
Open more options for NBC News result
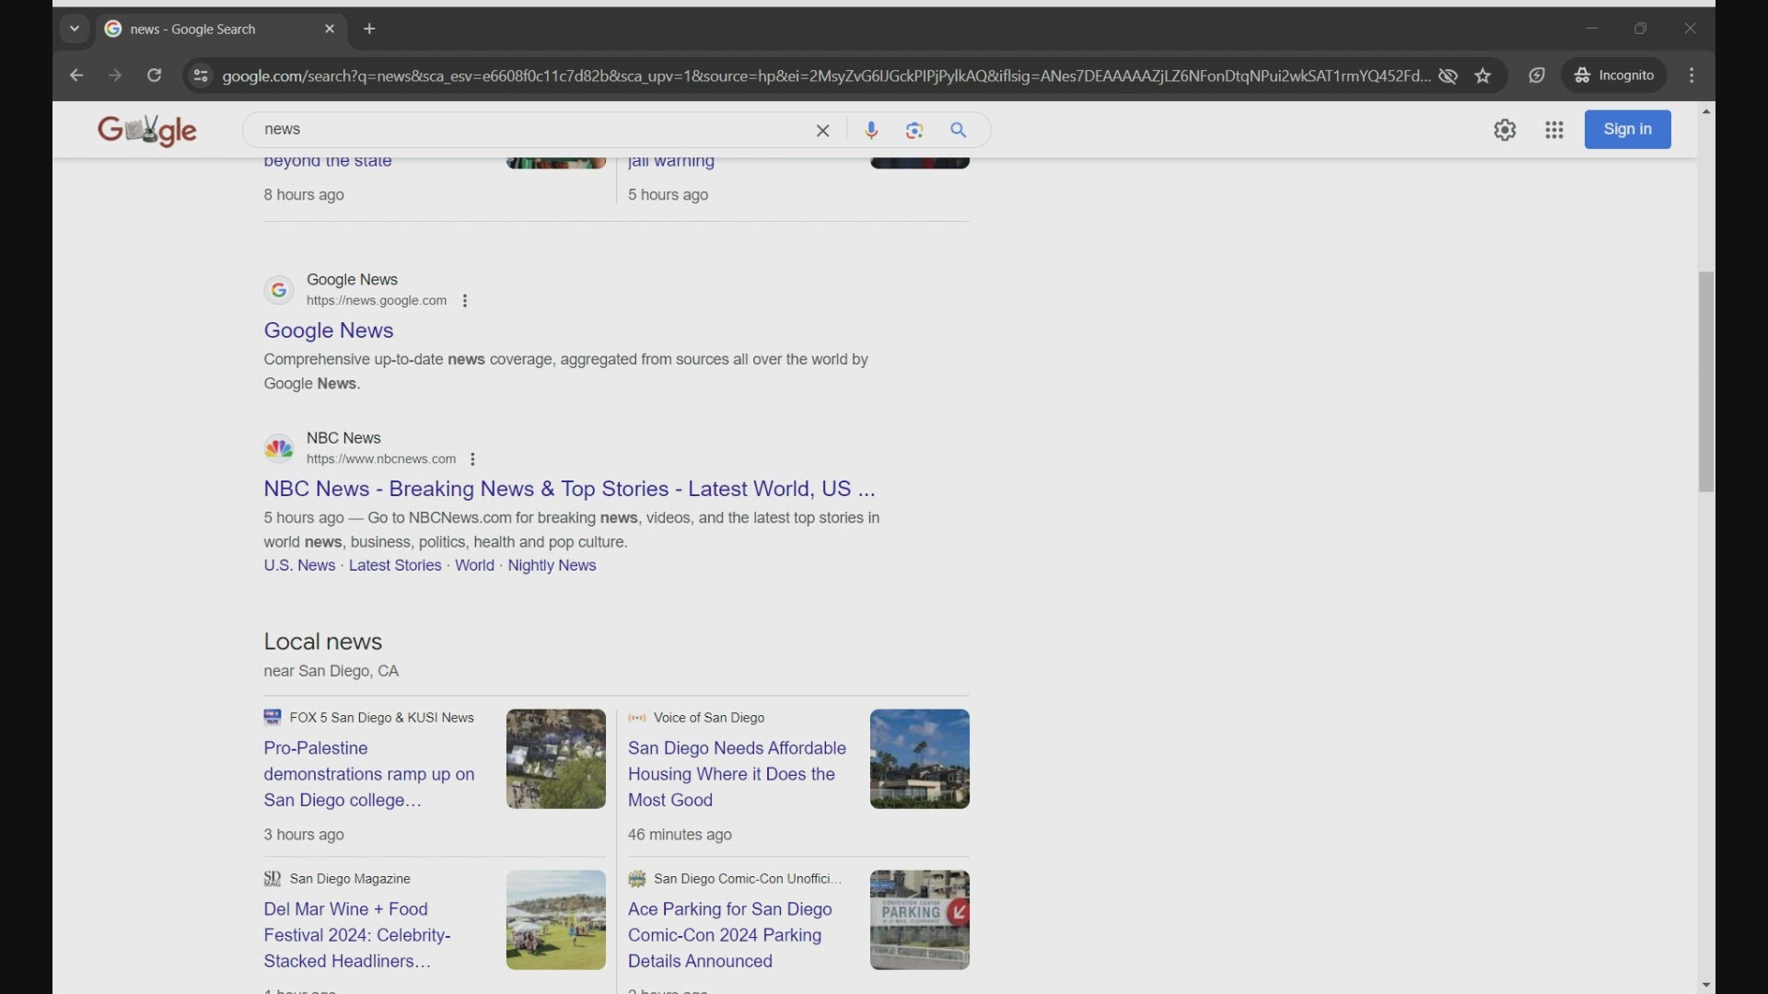[x=472, y=459]
